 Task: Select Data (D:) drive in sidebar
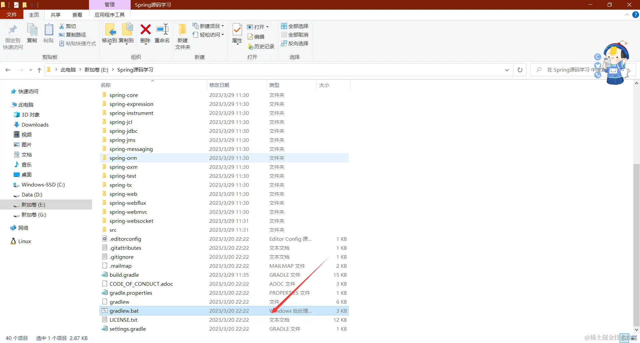[28, 195]
